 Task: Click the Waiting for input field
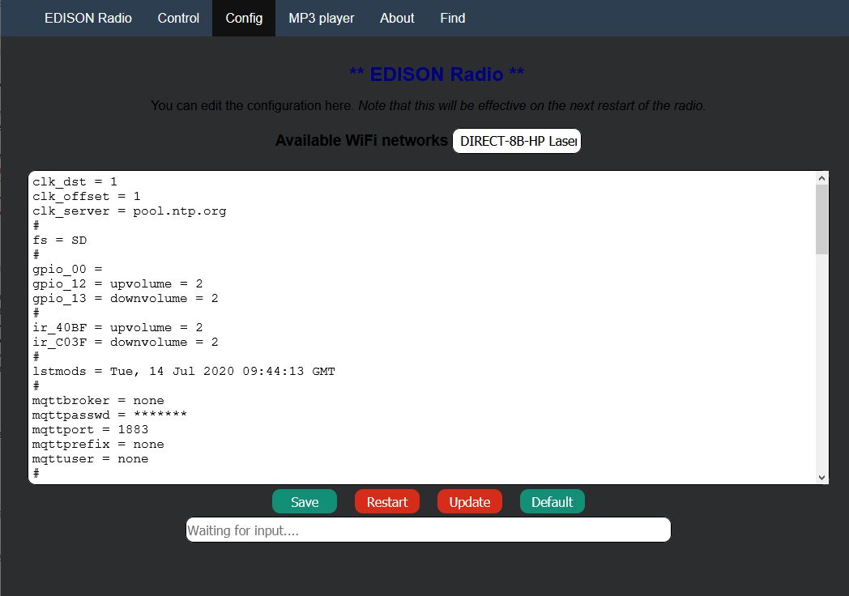(x=428, y=529)
